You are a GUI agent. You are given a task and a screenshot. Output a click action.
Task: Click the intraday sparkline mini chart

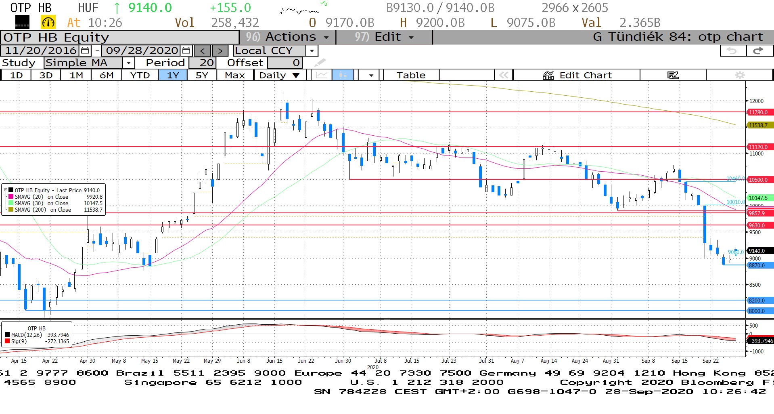(x=303, y=8)
